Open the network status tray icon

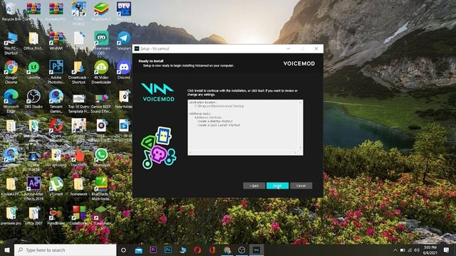point(410,250)
